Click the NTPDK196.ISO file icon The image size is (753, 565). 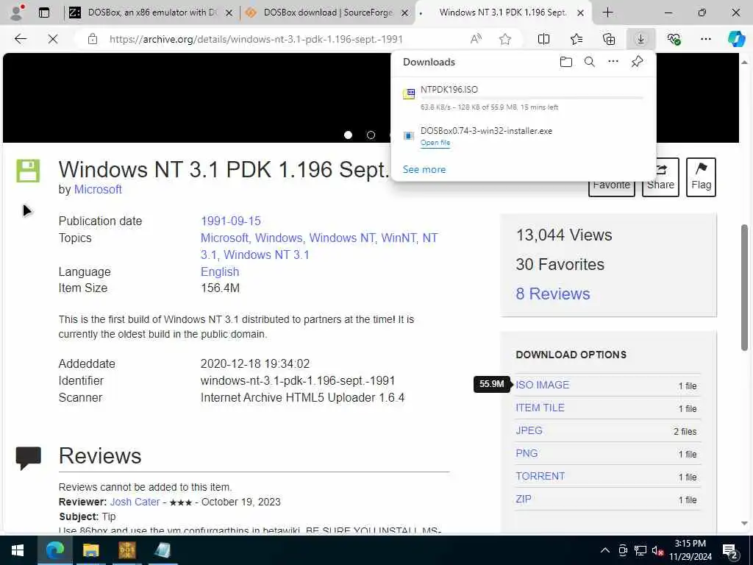click(x=409, y=93)
